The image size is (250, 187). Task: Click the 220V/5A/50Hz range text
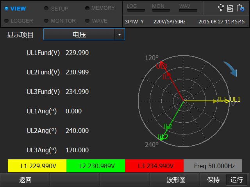[169, 22]
